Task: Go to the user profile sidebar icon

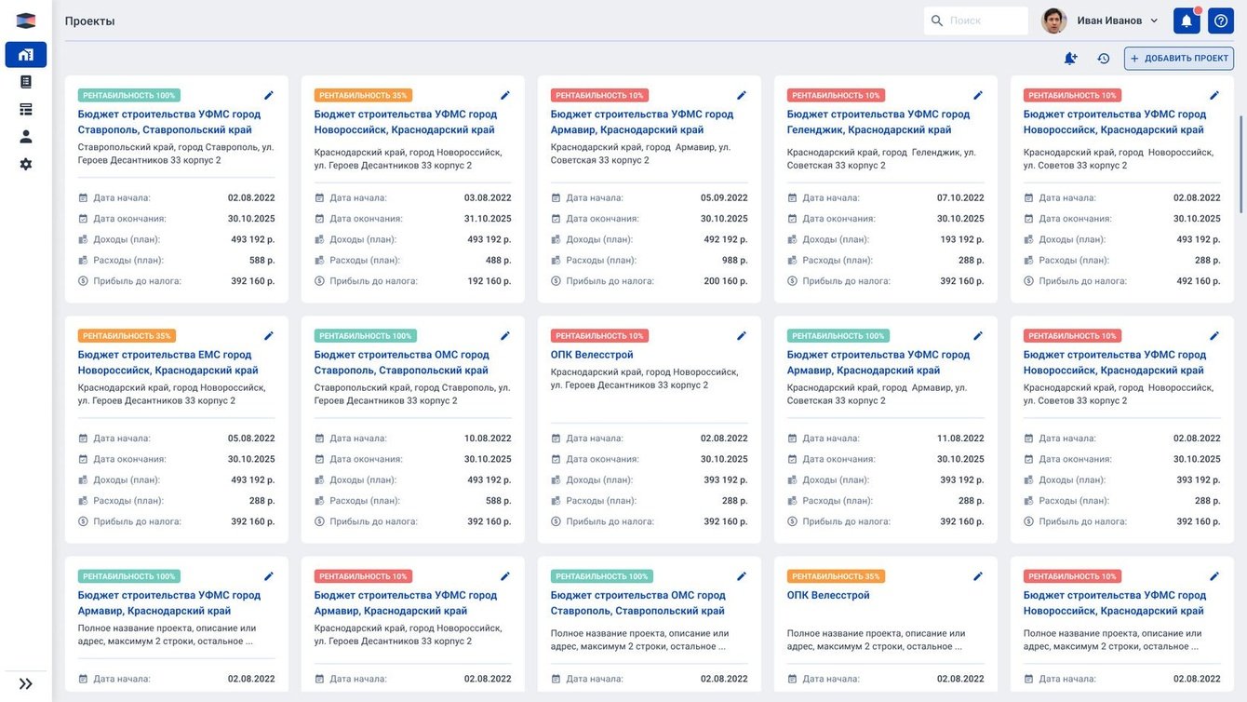Action: 25,137
